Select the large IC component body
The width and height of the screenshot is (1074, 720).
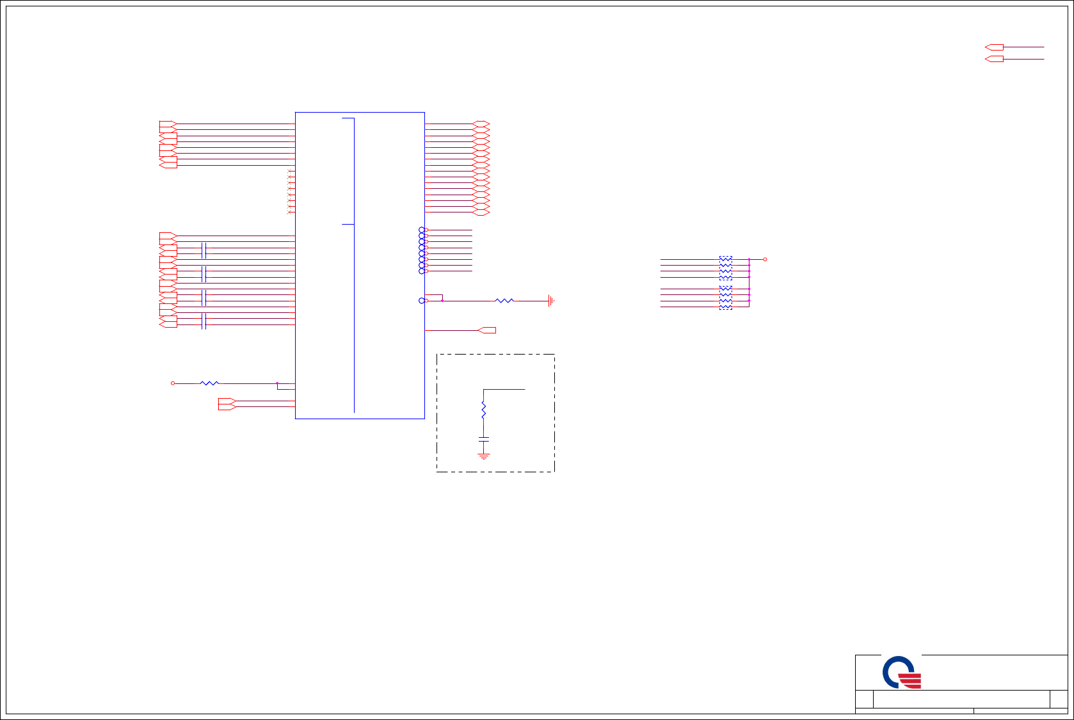(x=360, y=266)
